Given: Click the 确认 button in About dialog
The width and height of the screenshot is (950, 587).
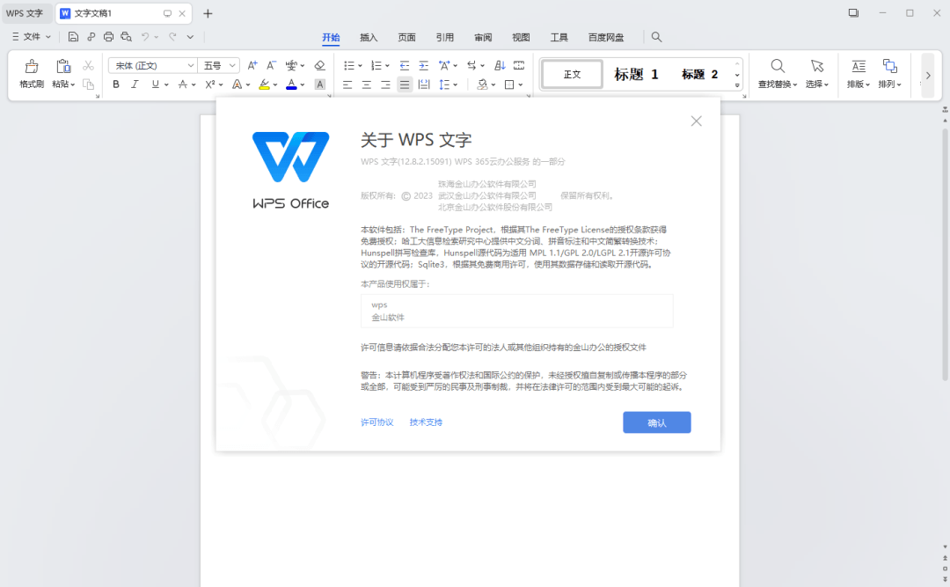Looking at the screenshot, I should tap(657, 422).
